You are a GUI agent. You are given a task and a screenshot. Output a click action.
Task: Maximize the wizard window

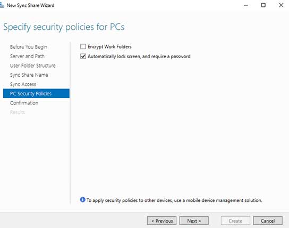point(263,5)
